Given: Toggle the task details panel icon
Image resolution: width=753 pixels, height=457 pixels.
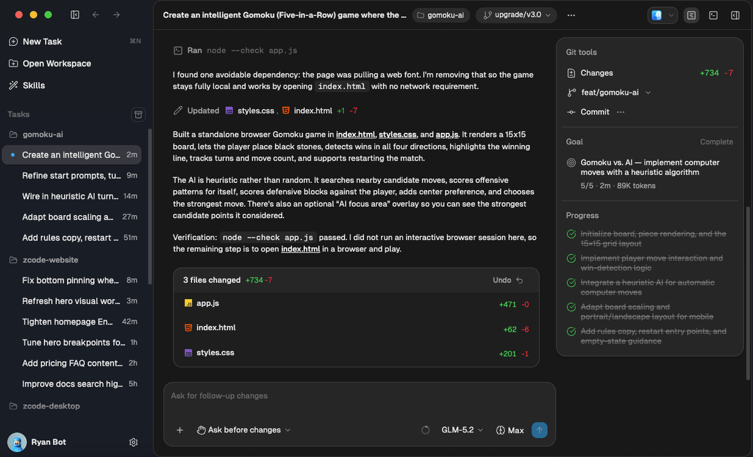Looking at the screenshot, I should point(691,15).
